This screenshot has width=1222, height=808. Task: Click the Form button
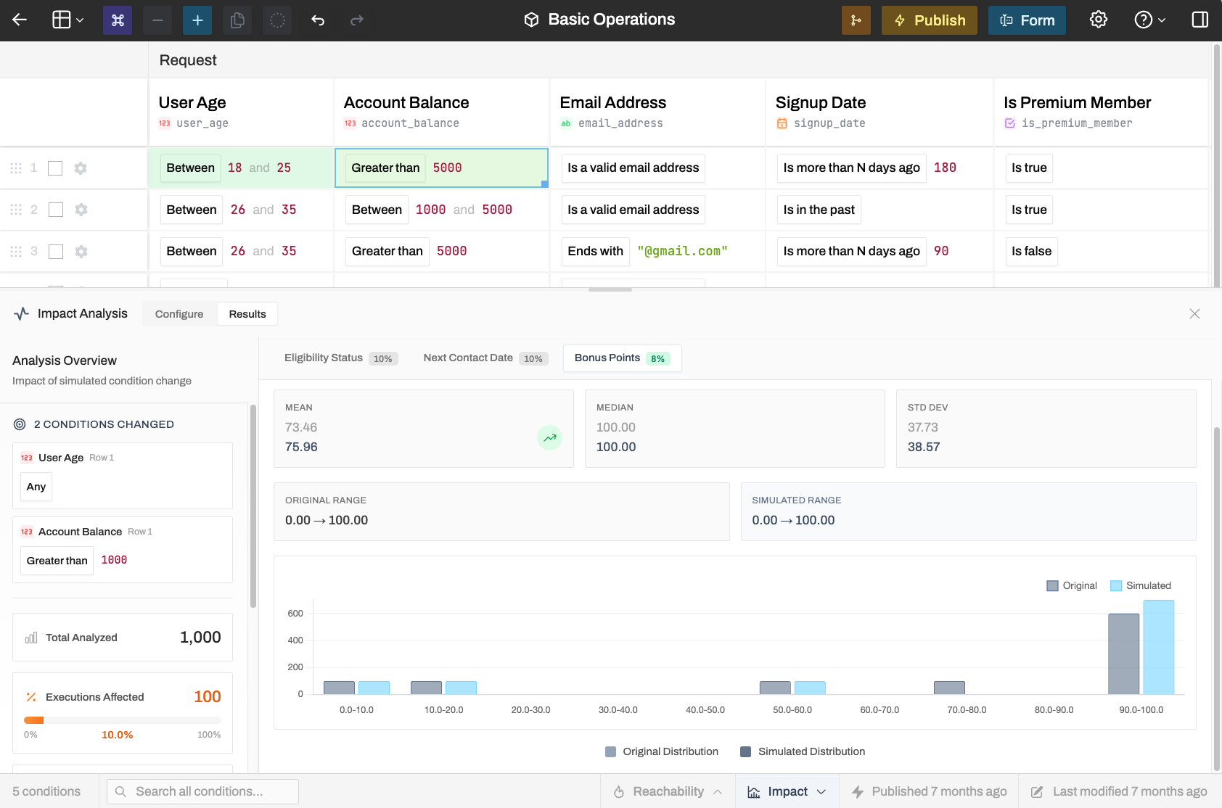(1027, 20)
